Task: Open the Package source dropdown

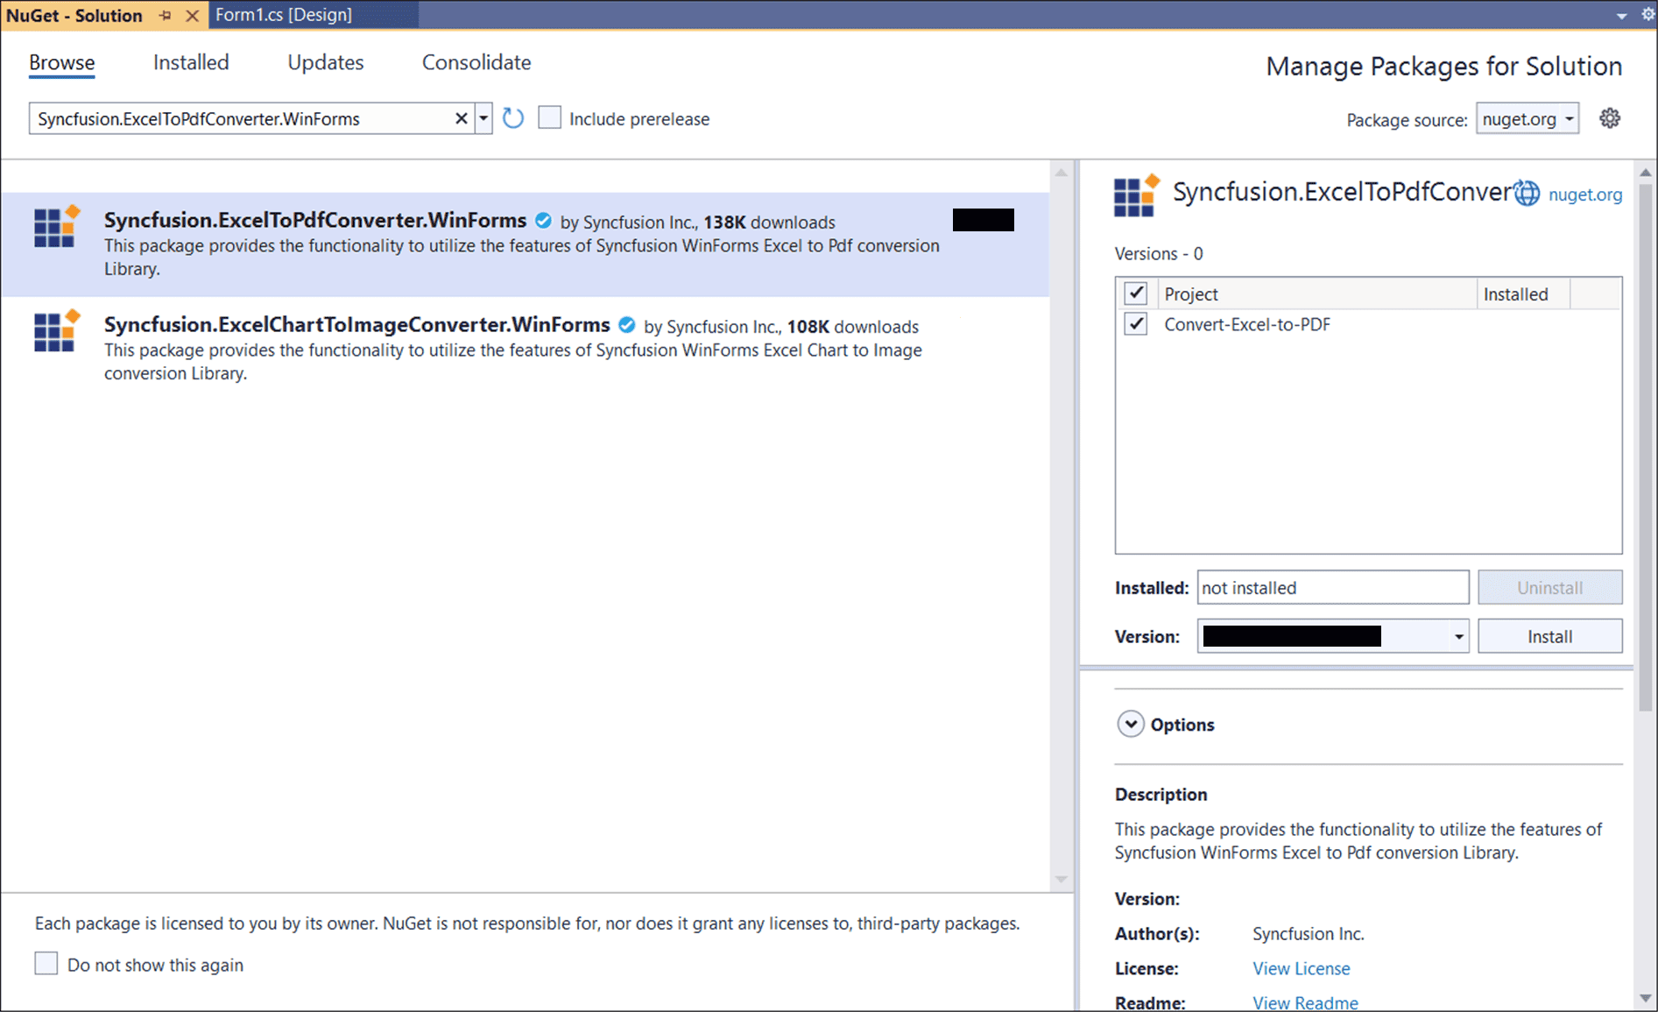Action: (1527, 119)
